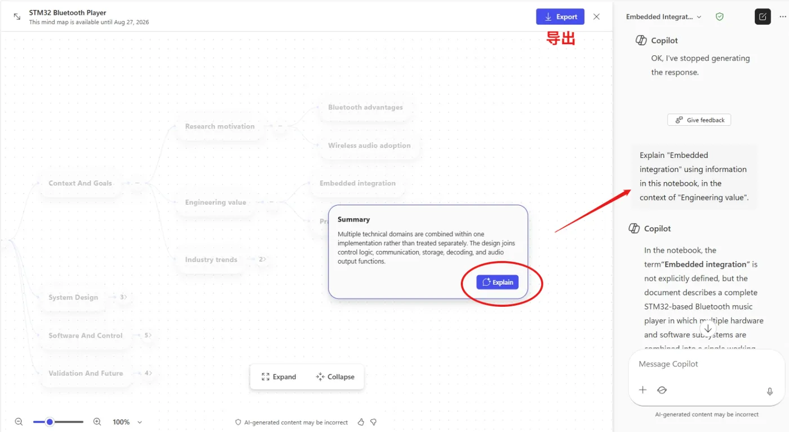Give thumbs up feedback on mind map
Viewport: 789px width, 432px height.
361,422
